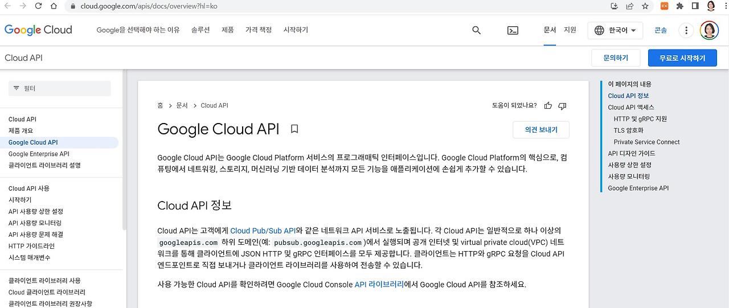Open 클라이언트 라이브러리 설명 in sidebar
729x308 pixels.
pos(44,165)
